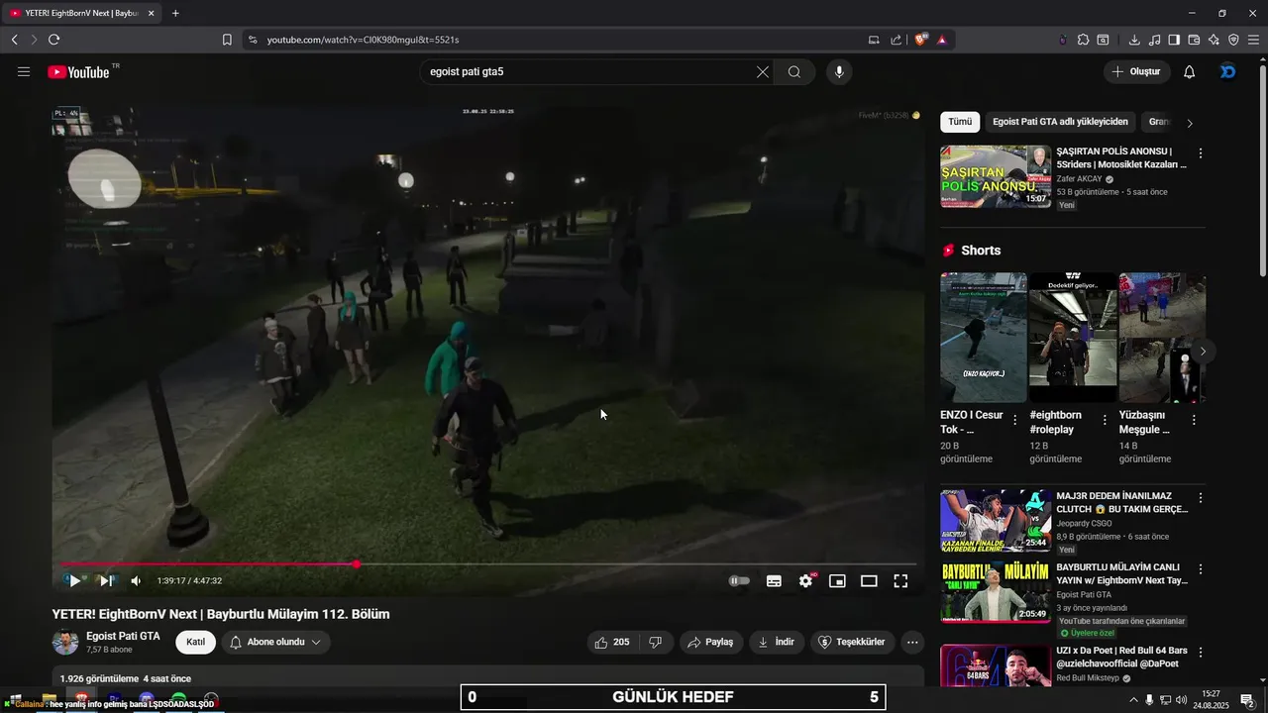Open the account avatar menu
This screenshot has height=713, width=1268.
click(1228, 72)
